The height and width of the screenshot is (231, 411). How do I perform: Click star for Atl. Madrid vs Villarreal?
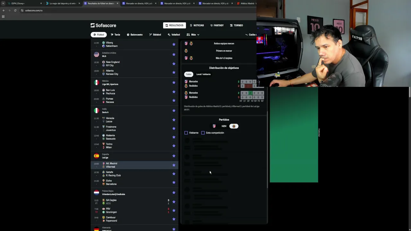pos(174,165)
